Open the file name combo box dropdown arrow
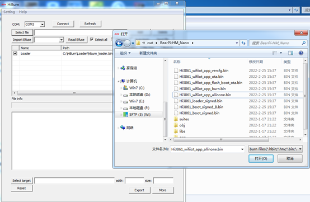The width and height of the screenshot is (310, 202). (242, 149)
